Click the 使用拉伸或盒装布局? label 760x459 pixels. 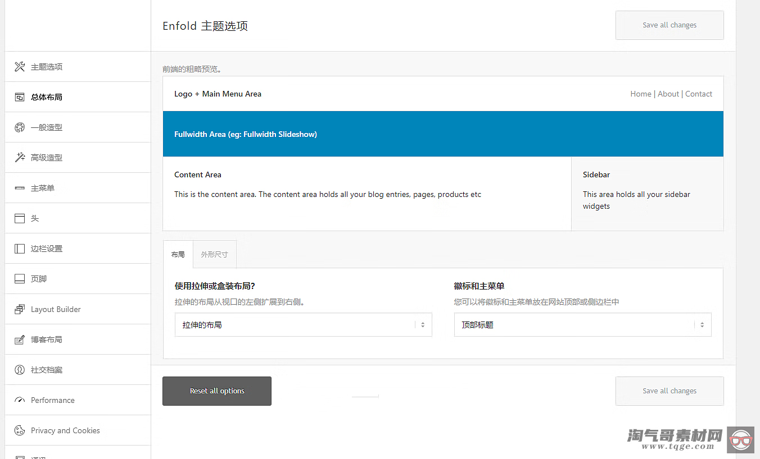(215, 286)
